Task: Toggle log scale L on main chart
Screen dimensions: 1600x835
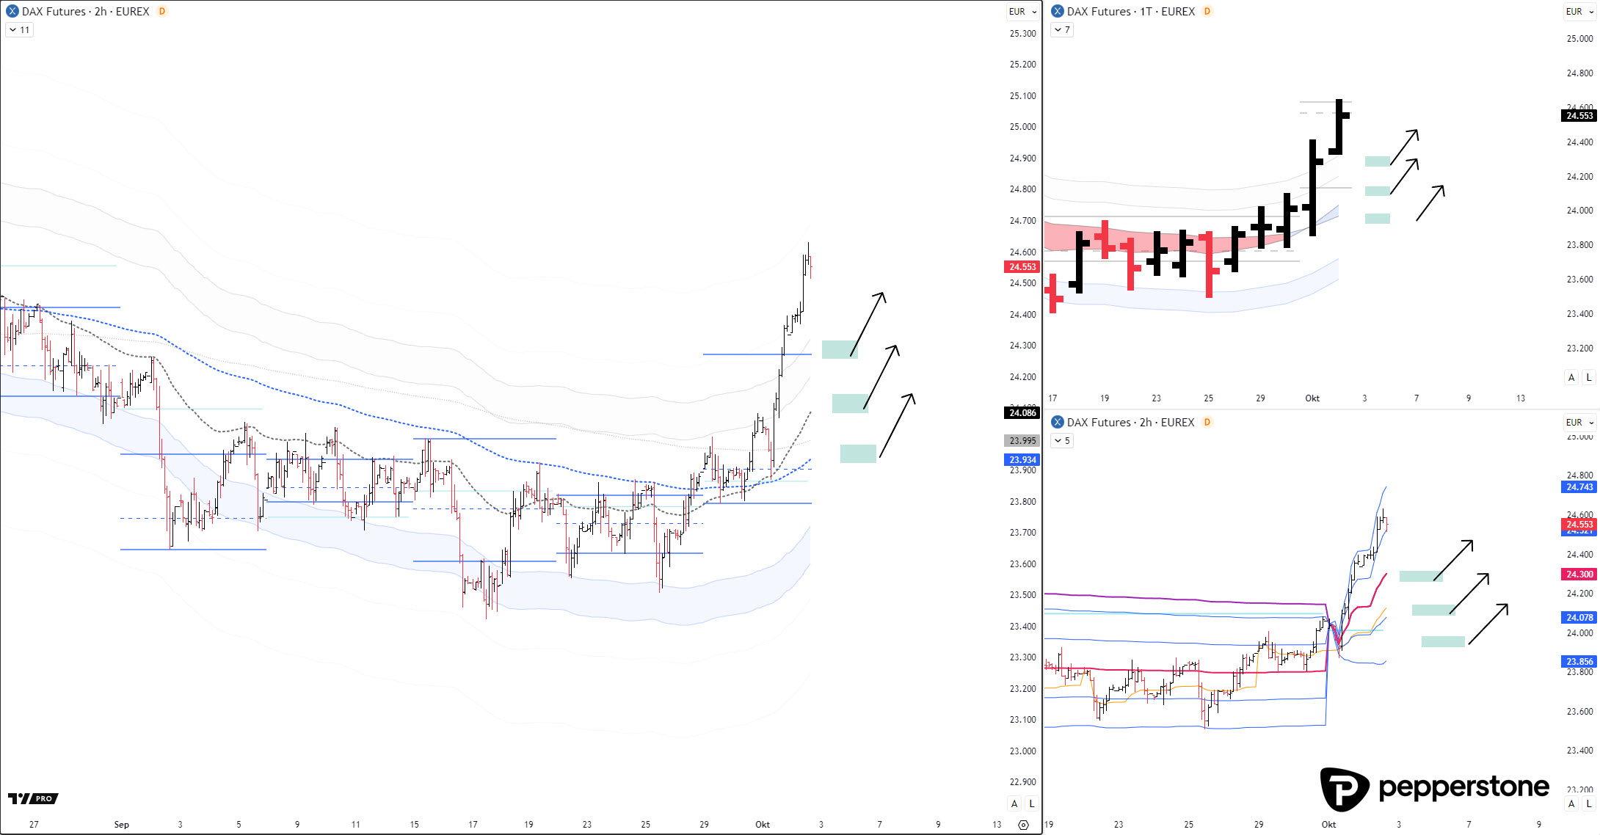Action: tap(1031, 803)
